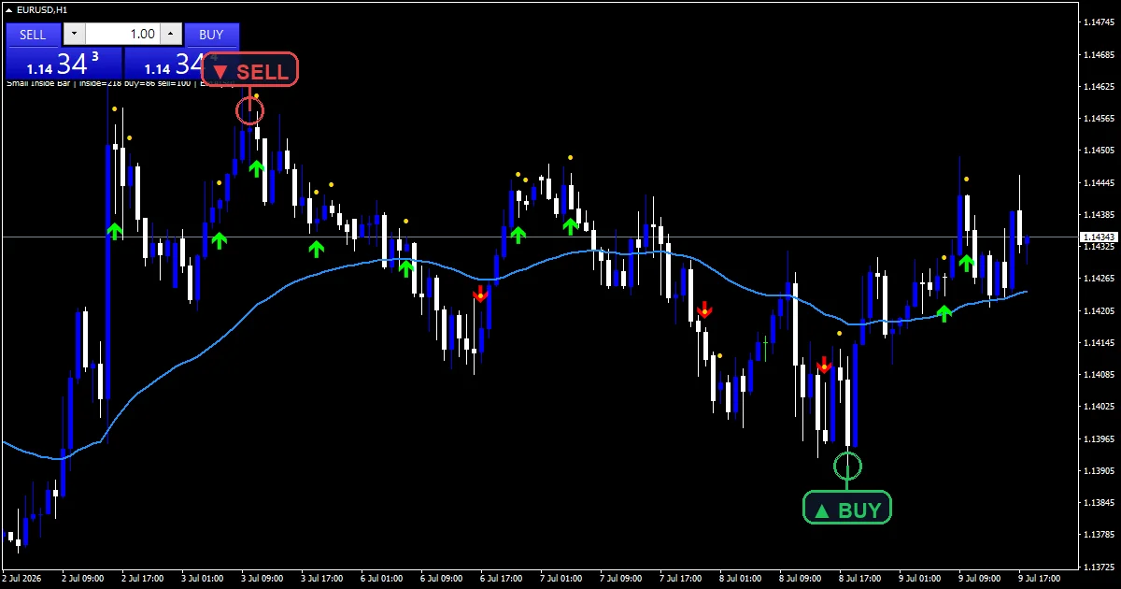1121x589 pixels.
Task: Click the current price label 1.14343
Action: (x=1099, y=237)
